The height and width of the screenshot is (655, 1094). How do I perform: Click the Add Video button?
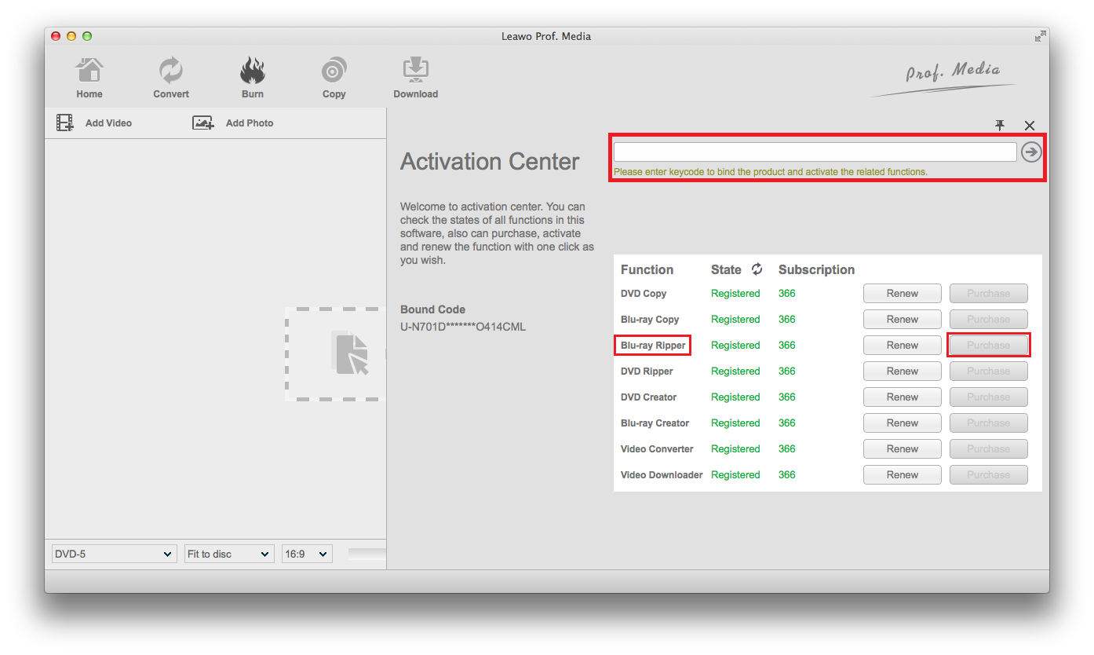(94, 123)
